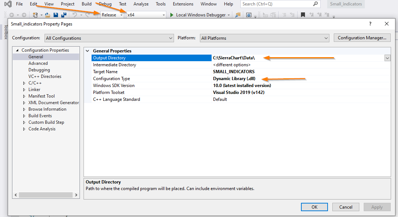Toggle the bookmark toolbar icon
The width and height of the screenshot is (398, 217).
pyautogui.click(x=303, y=15)
